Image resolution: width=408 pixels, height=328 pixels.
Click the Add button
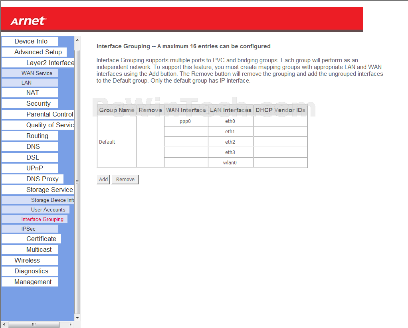pos(103,180)
